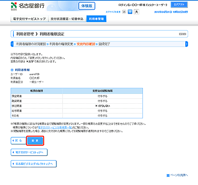
Task: Click the Nagoya Bank logo icon
Action: 14,6
